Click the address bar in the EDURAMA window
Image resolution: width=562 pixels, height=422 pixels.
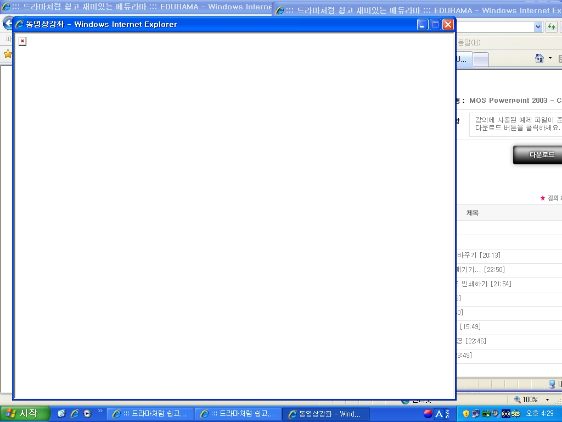[495, 27]
